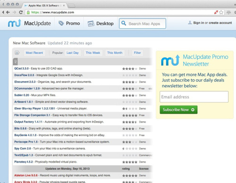Open Ableton Live 9.0.6 listing
Viewport: 236px width, 183px height.
(x=26, y=175)
